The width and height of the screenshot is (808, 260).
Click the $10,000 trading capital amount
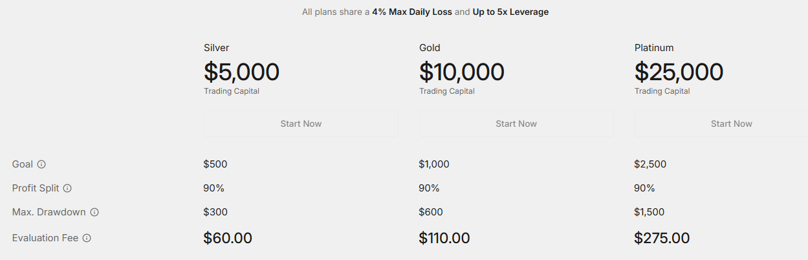461,72
